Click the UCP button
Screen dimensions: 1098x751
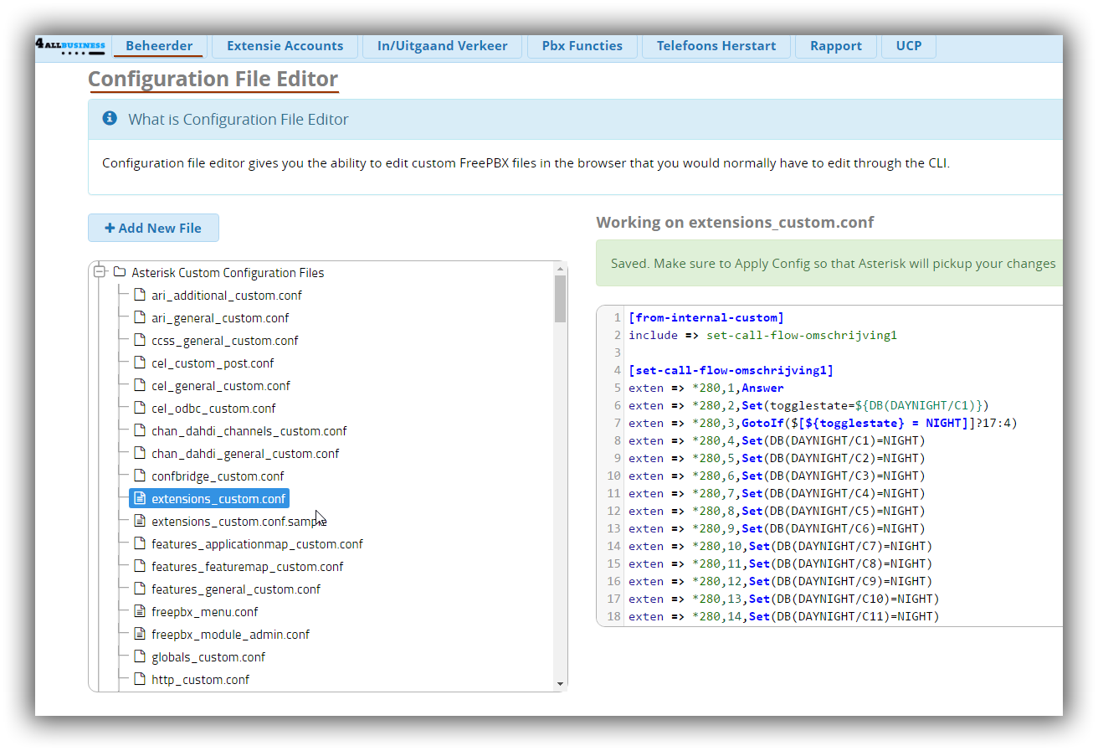pyautogui.click(x=908, y=46)
